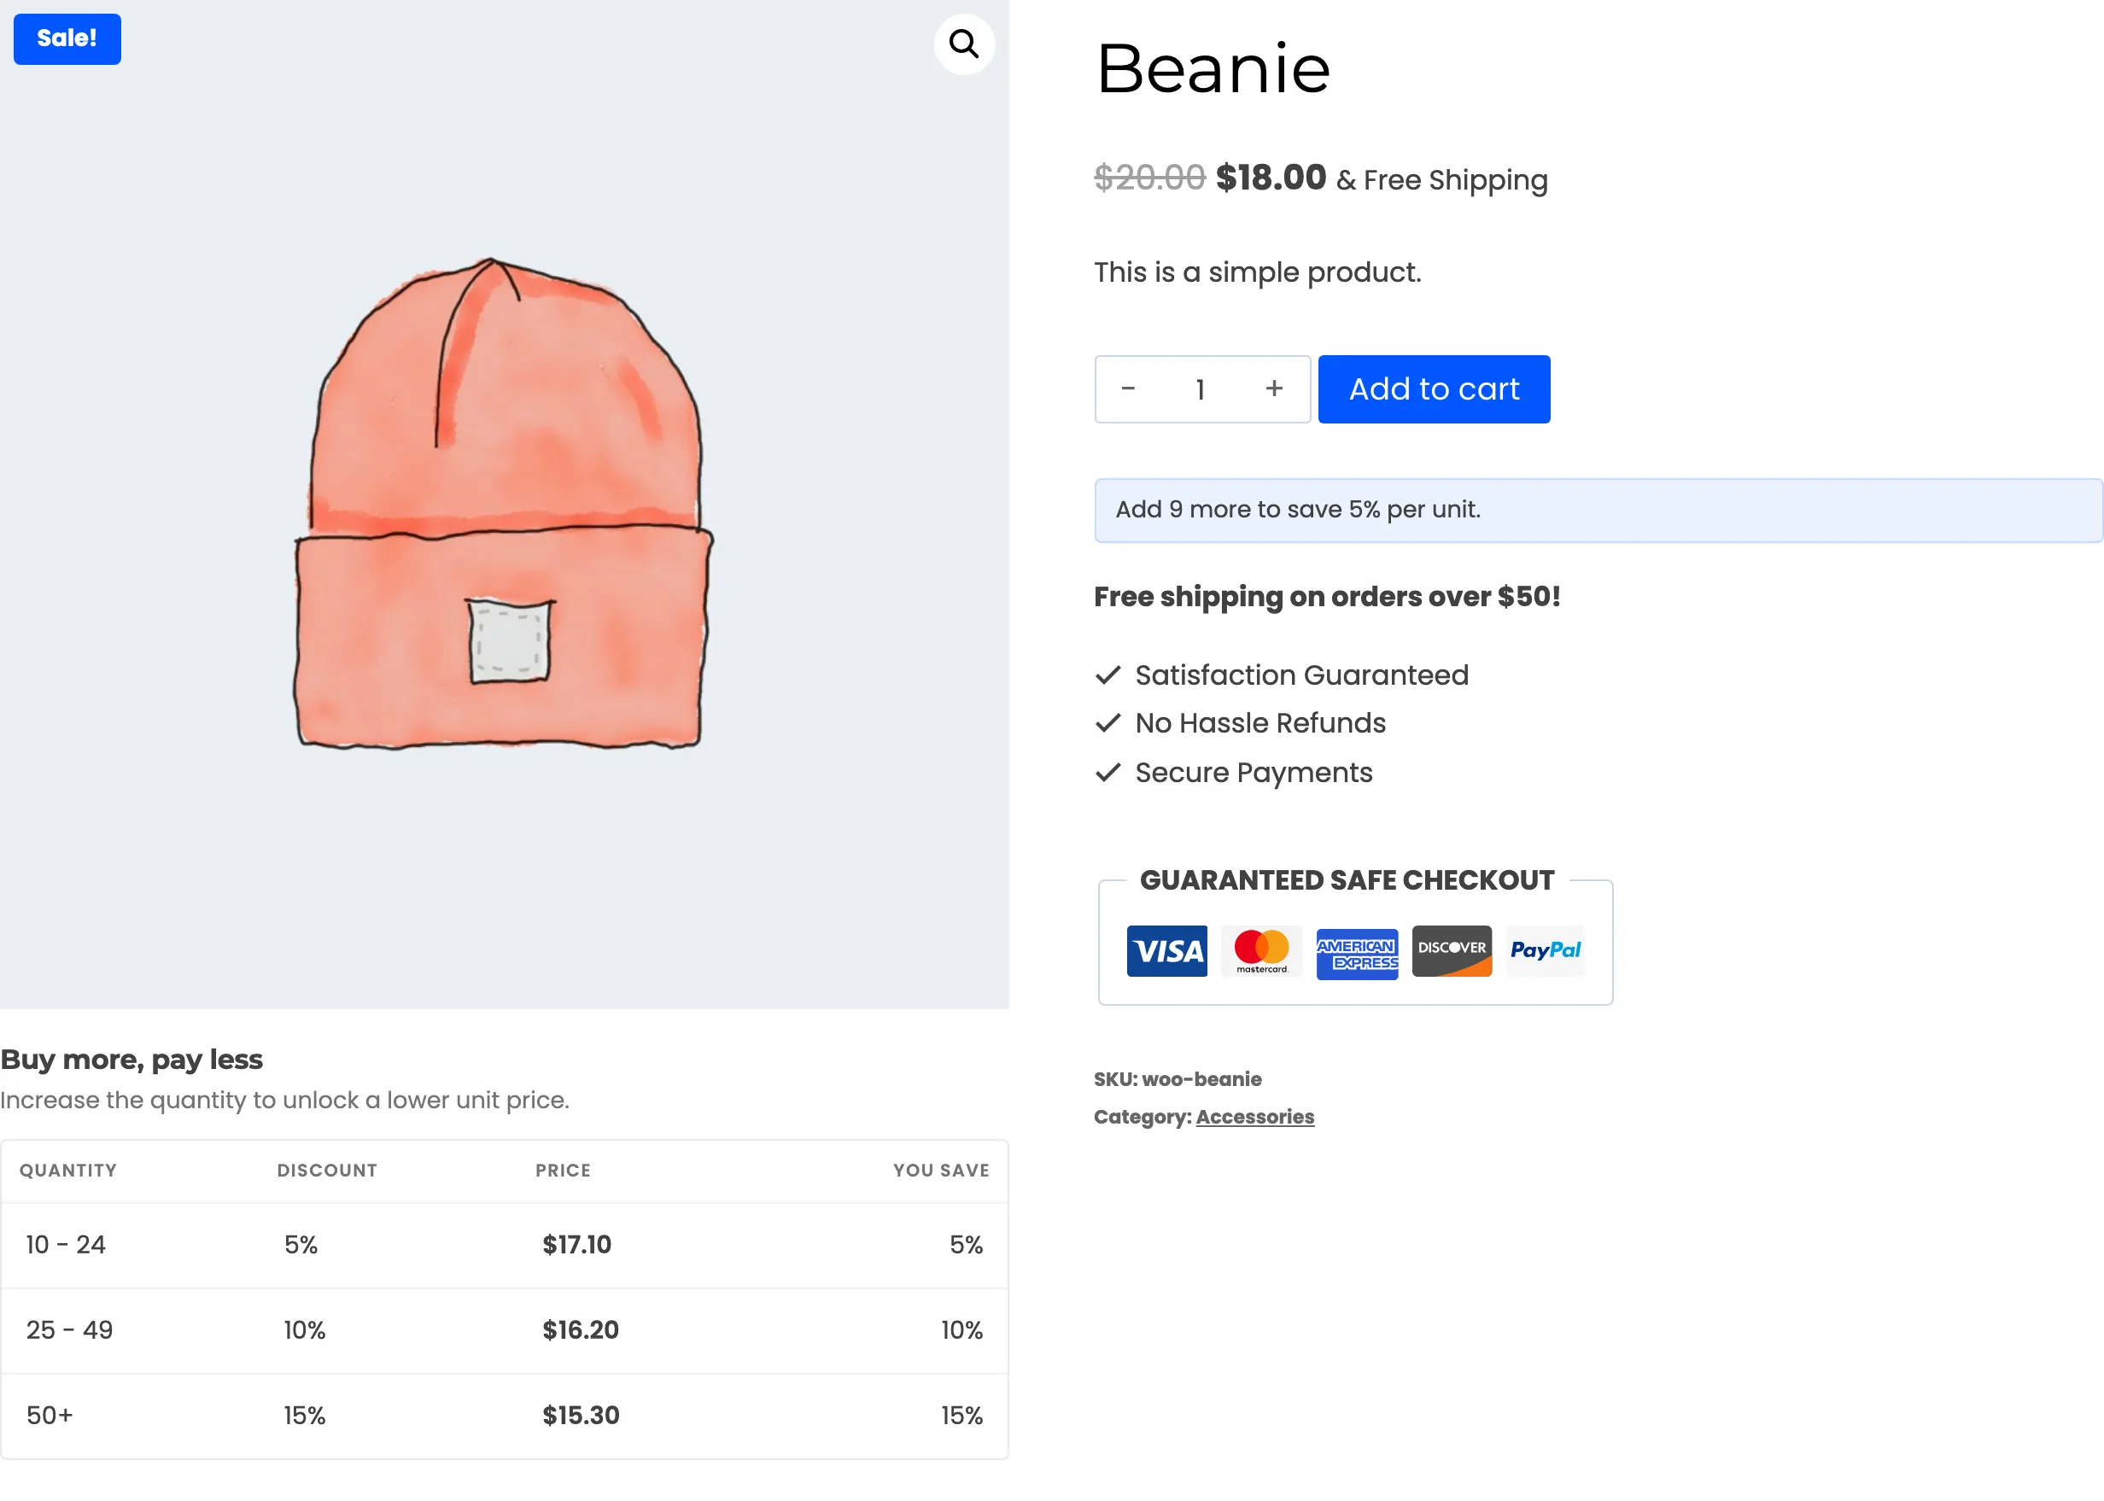Click the 10% discount cell
2104x1501 pixels.
coord(304,1330)
